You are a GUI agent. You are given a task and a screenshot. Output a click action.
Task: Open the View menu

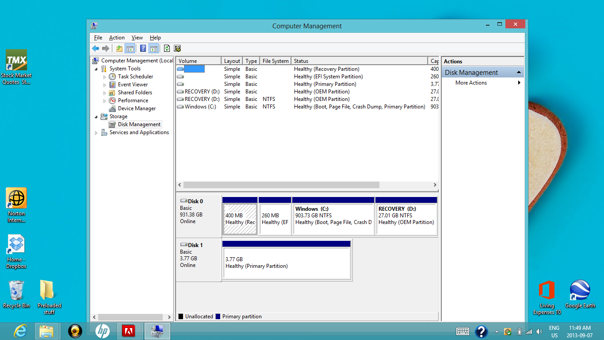click(x=137, y=38)
